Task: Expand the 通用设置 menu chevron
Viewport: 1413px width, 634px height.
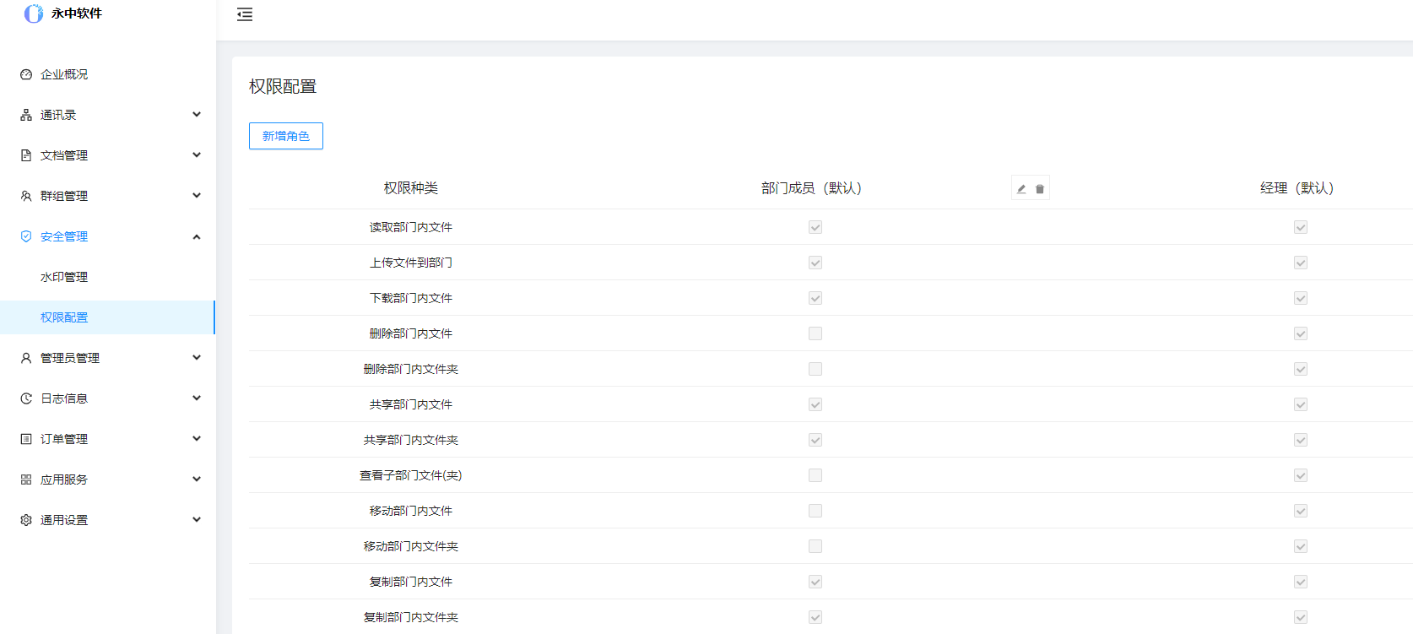Action: 197,520
